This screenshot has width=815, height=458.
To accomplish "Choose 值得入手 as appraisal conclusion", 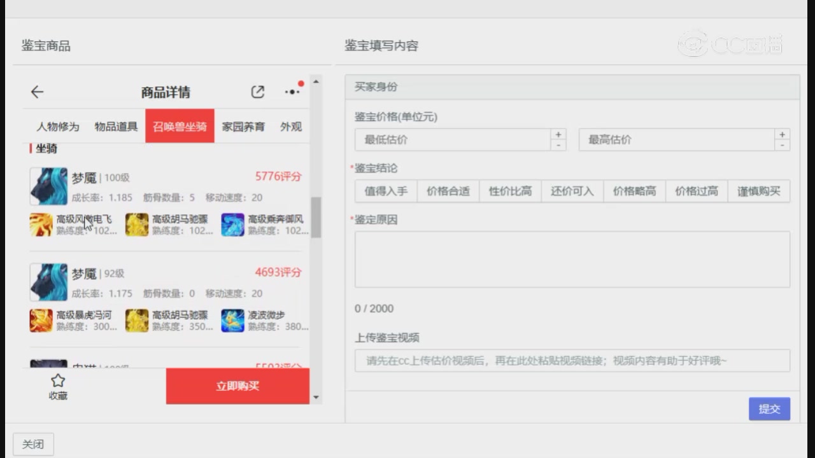I will pos(386,191).
